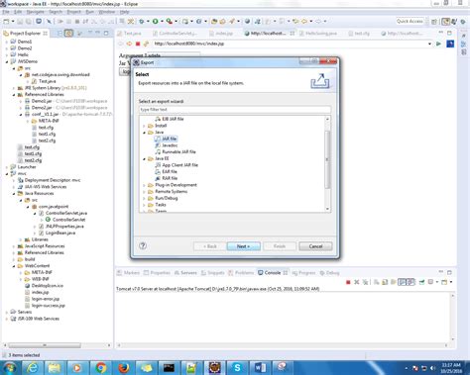Open Export dialog help icon

143,245
